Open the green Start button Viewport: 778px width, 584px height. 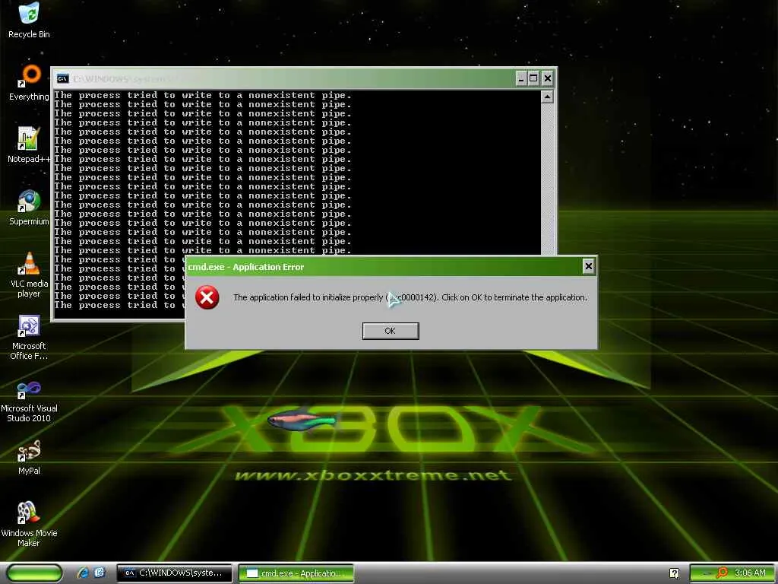coord(34,573)
